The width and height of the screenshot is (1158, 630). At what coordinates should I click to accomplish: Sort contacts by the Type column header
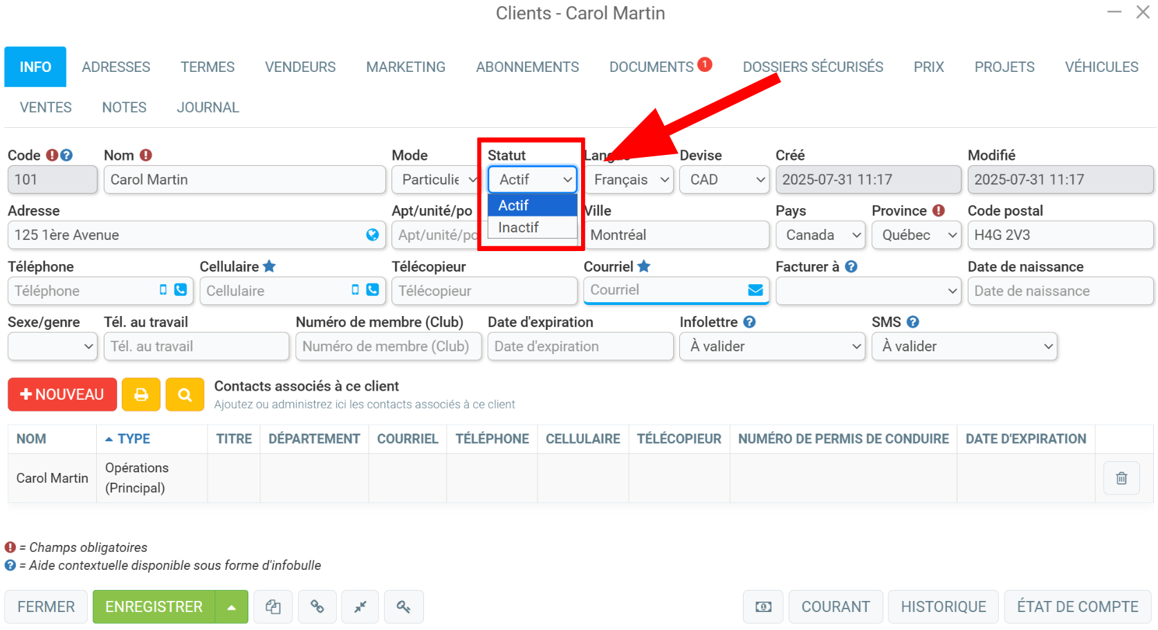[134, 439]
